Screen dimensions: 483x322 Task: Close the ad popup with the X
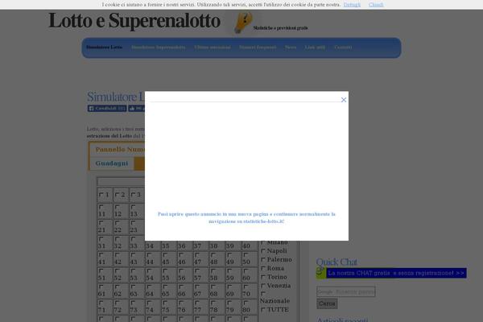344,100
